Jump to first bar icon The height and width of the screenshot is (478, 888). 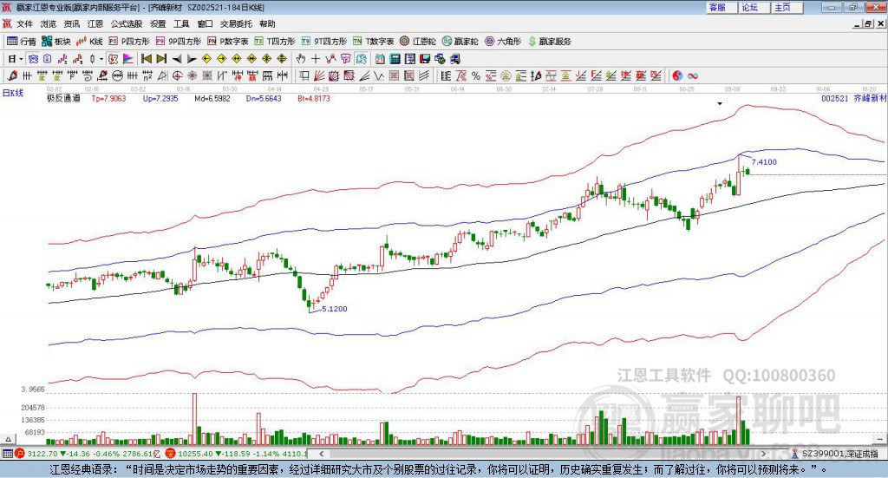146,59
